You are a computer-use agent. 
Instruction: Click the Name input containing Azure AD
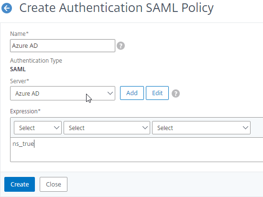[x=63, y=45]
